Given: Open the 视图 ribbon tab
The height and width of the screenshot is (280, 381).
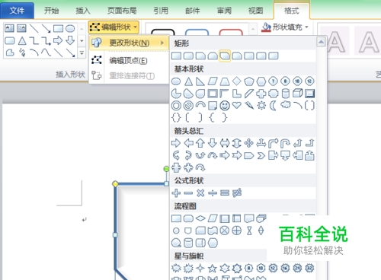Looking at the screenshot, I should (255, 11).
